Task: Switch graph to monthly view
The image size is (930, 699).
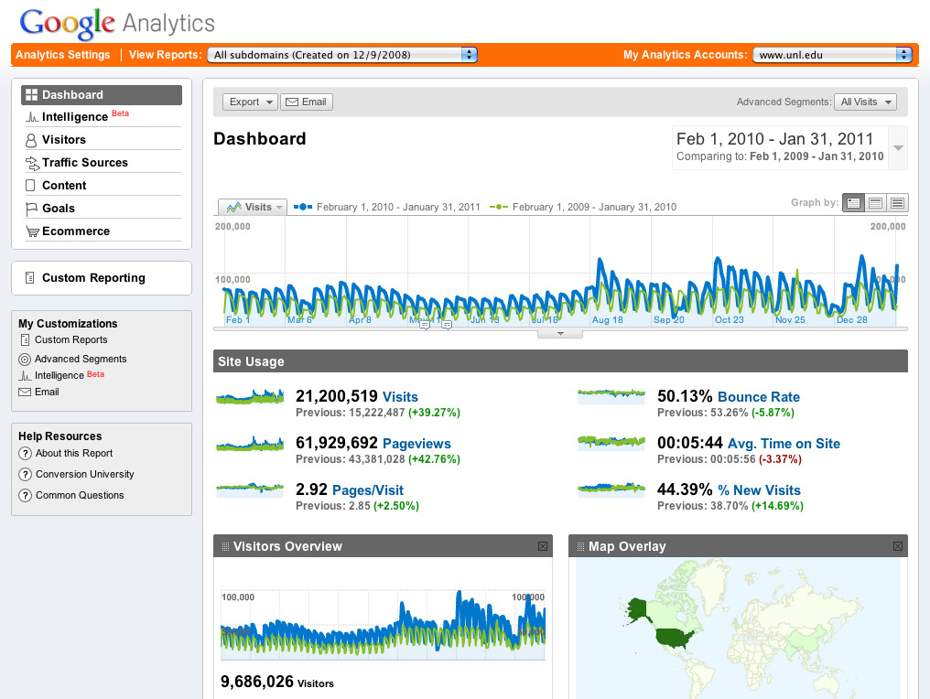Action: point(897,203)
